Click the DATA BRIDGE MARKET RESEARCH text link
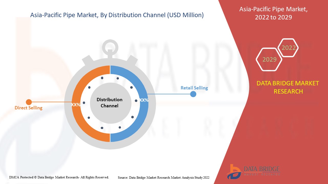 point(288,87)
